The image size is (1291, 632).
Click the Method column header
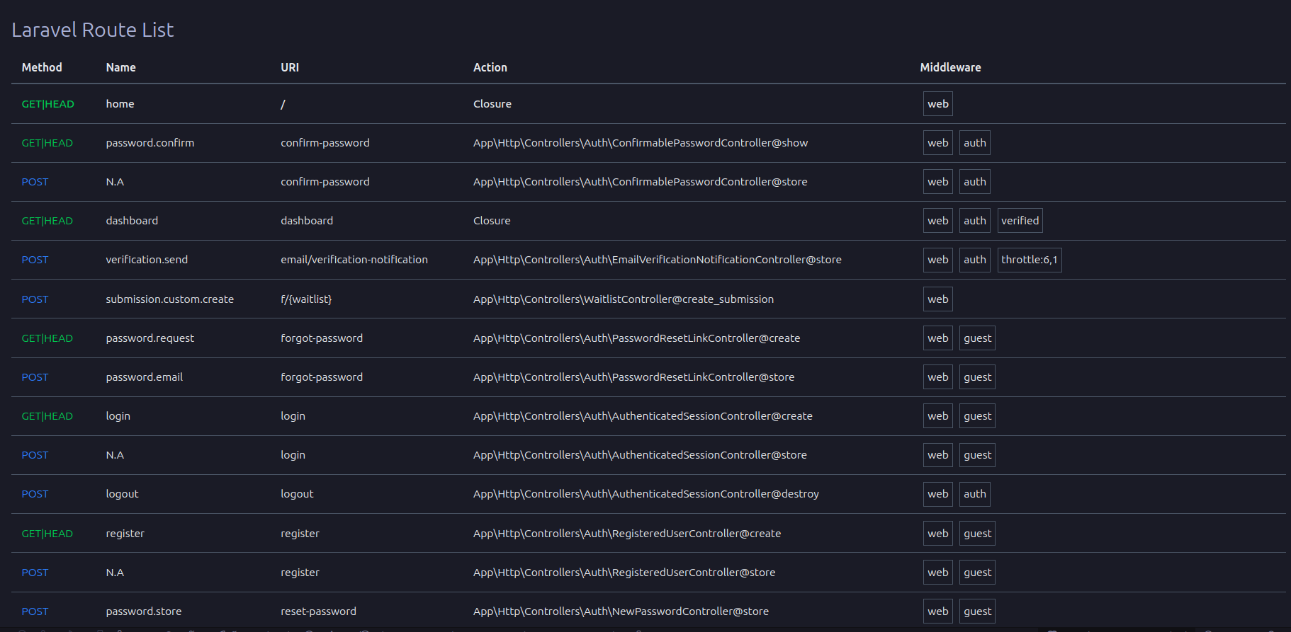tap(42, 67)
